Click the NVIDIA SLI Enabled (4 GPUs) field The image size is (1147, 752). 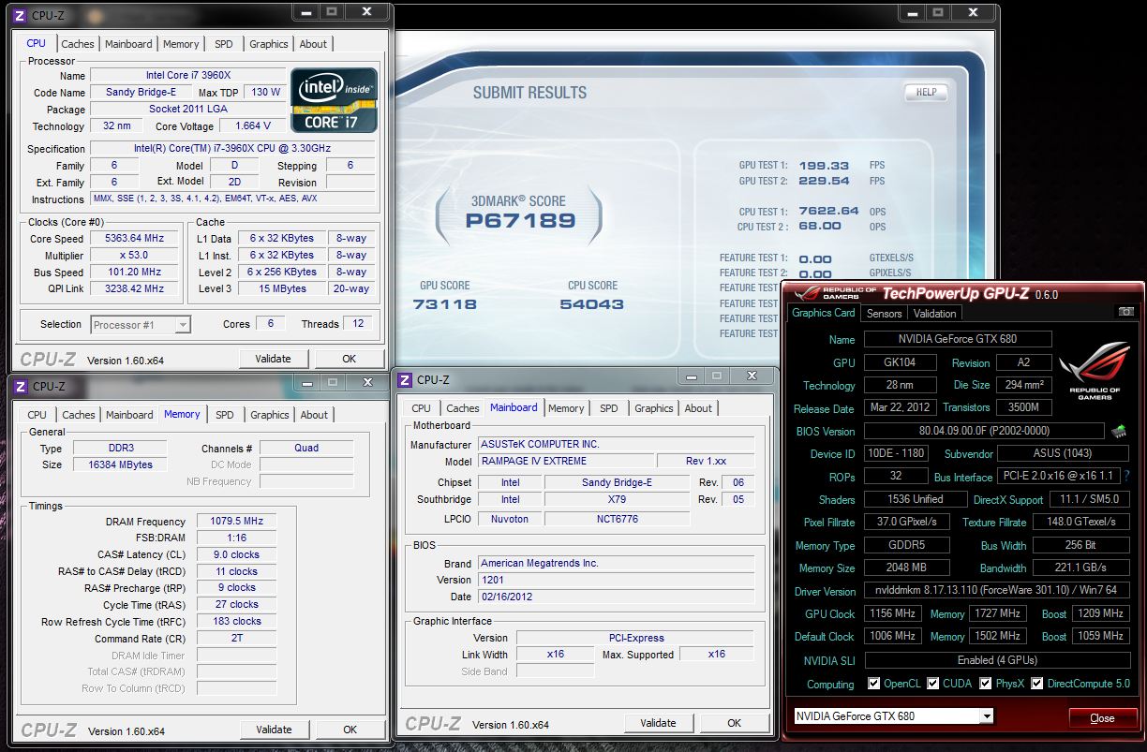tap(996, 660)
